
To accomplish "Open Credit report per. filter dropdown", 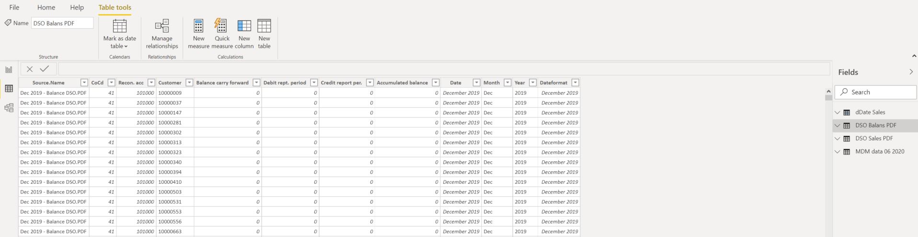I will coord(370,83).
